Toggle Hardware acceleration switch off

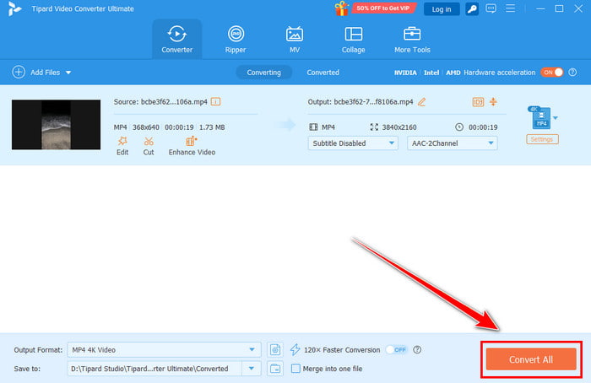552,73
